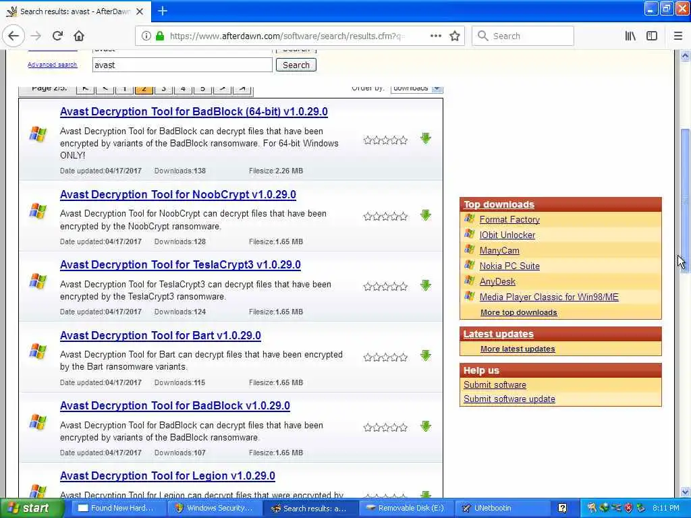Open IObit Unlocker in Top downloads
691x518 pixels.
click(x=507, y=235)
